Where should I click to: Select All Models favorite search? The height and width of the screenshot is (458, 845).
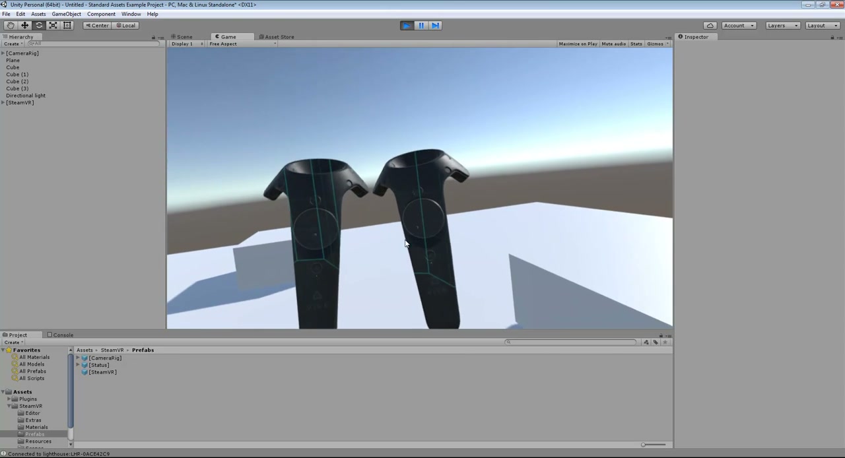click(32, 364)
